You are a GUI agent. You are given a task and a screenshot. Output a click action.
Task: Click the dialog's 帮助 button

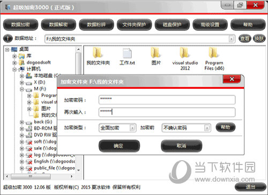[226, 127]
